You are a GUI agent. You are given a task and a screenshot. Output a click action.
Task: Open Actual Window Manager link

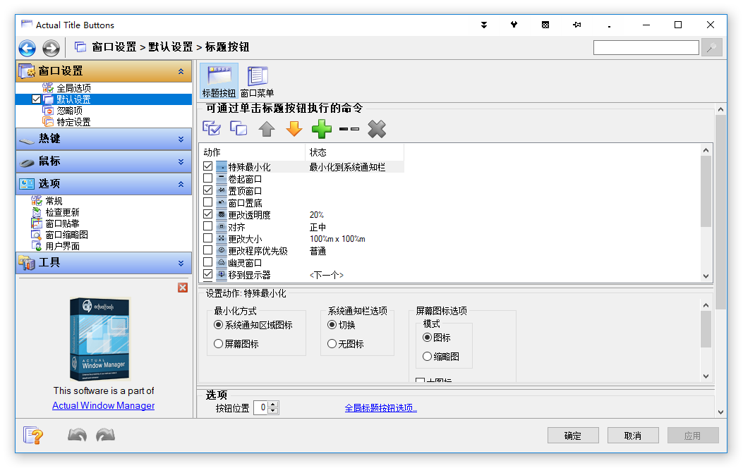coord(103,405)
